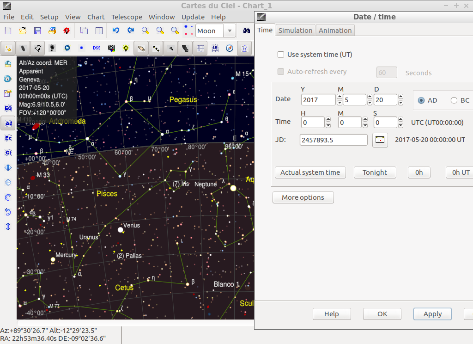473x344 pixels.
Task: Open observatory dome settings sidebar icon
Action: (8, 64)
